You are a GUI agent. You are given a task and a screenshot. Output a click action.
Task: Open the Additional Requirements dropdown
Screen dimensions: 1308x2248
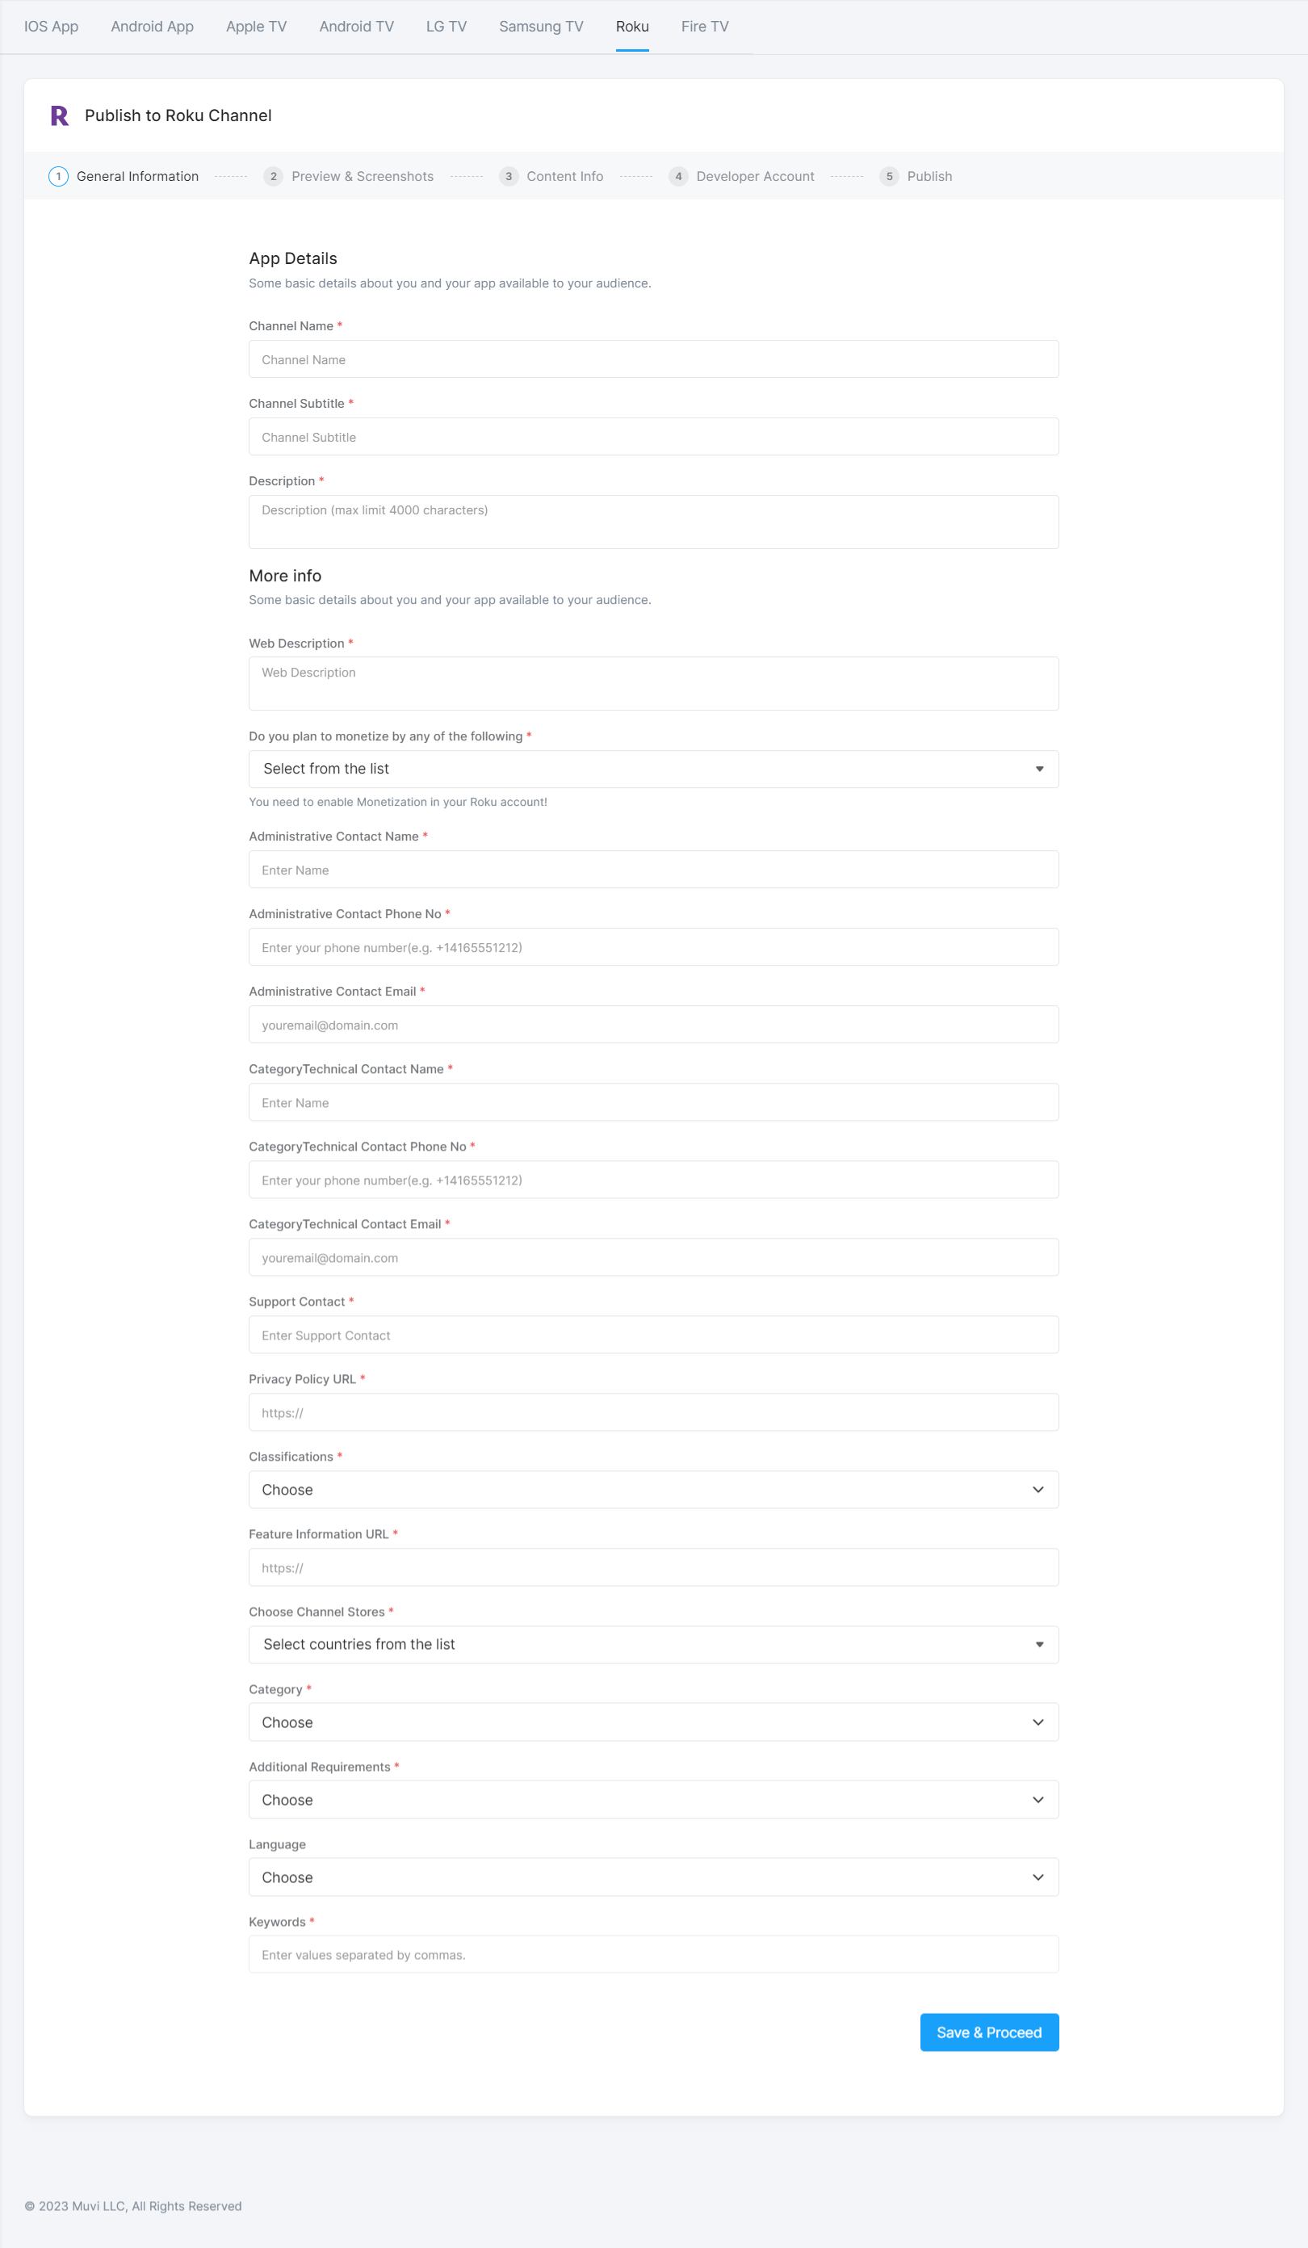coord(653,1800)
